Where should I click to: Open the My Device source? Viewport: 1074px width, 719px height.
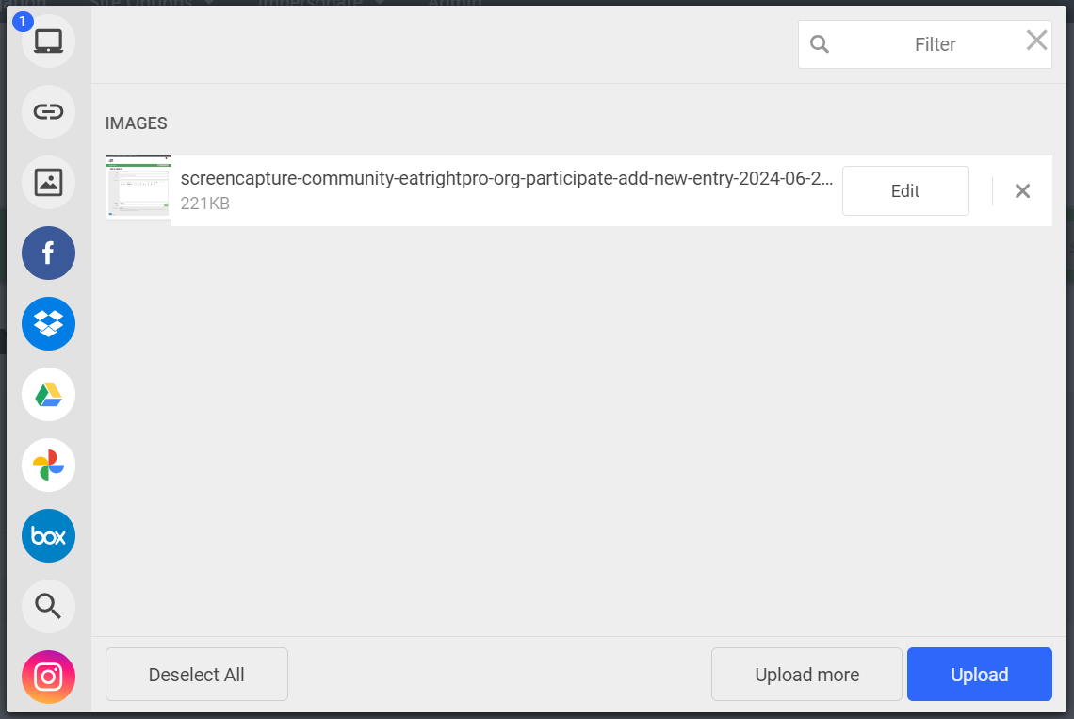pos(48,41)
